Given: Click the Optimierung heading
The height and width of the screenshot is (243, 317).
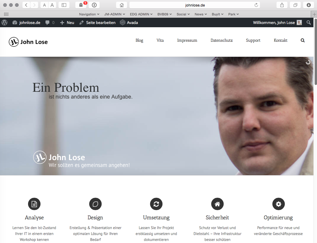Looking at the screenshot, I should [x=278, y=218].
